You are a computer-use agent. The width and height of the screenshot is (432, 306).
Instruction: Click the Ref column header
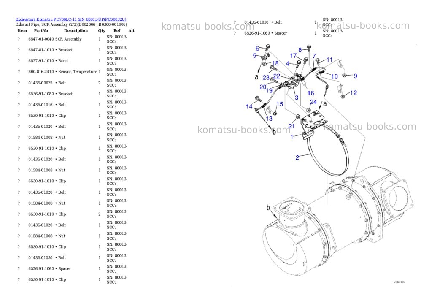117,30
